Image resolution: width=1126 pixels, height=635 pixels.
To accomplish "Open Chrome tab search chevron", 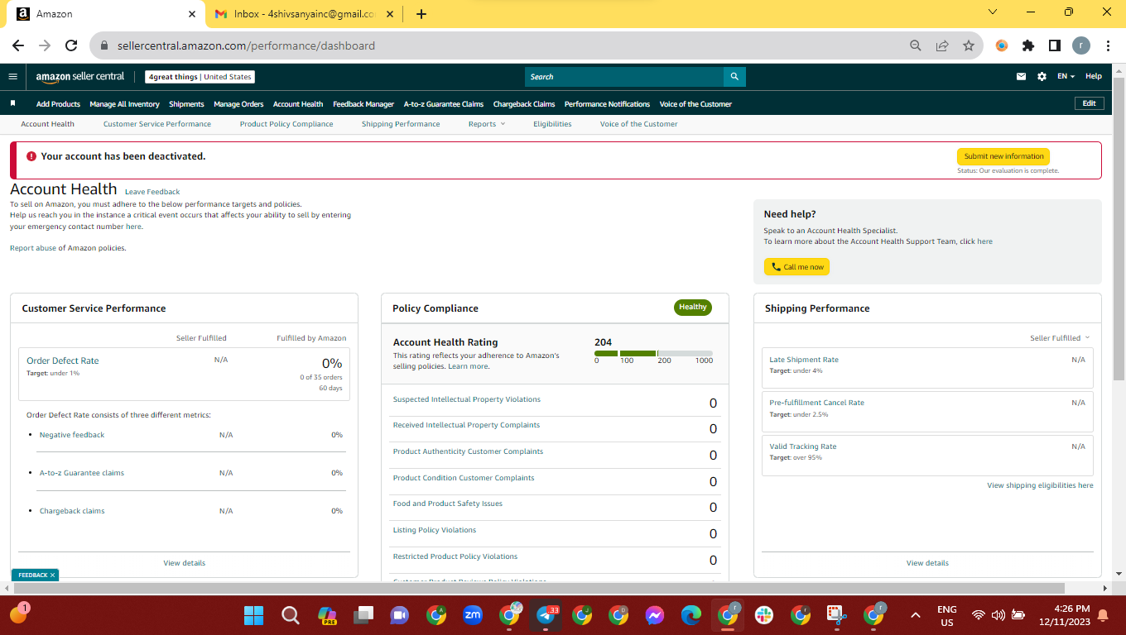I will click(x=993, y=12).
